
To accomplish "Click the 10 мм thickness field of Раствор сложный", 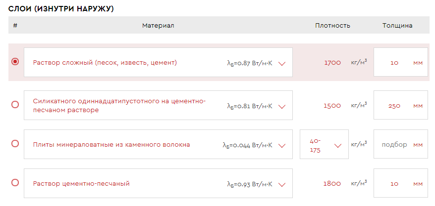I will point(395,63).
